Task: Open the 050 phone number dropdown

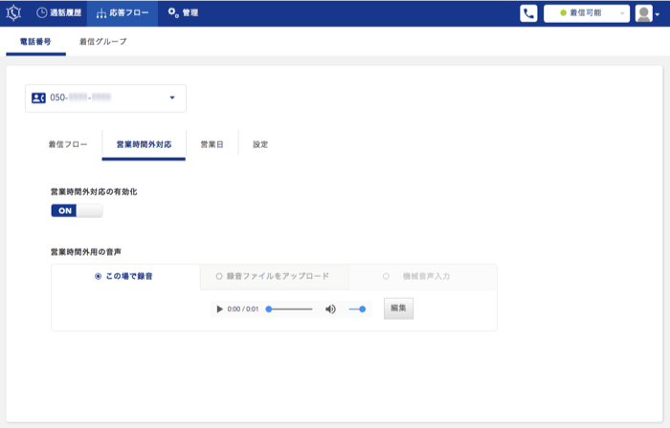Action: [x=105, y=98]
